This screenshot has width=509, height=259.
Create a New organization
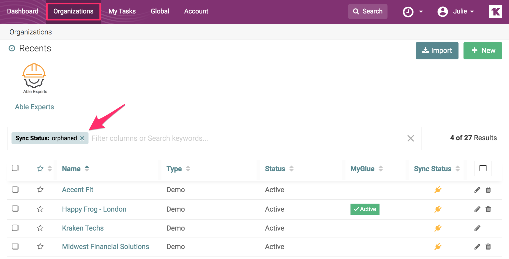482,51
